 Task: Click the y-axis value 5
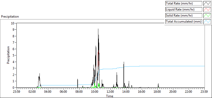pyautogui.click(x=14, y=55)
